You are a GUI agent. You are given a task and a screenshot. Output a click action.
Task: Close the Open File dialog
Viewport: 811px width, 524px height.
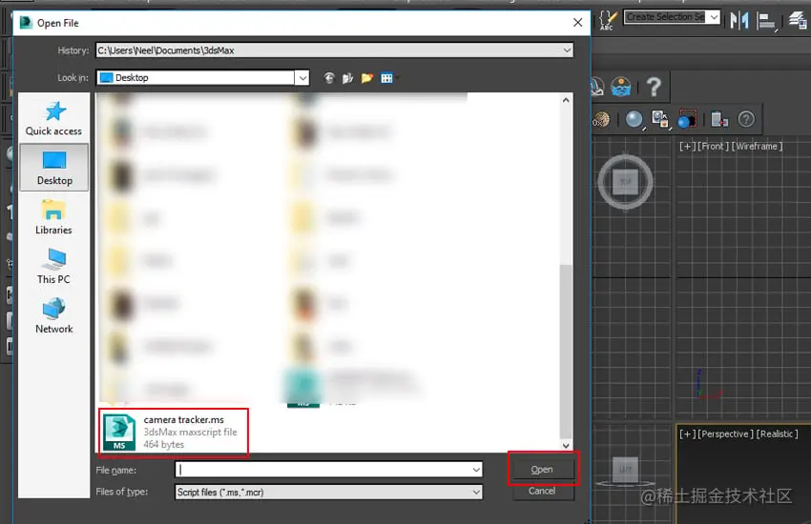click(x=578, y=23)
